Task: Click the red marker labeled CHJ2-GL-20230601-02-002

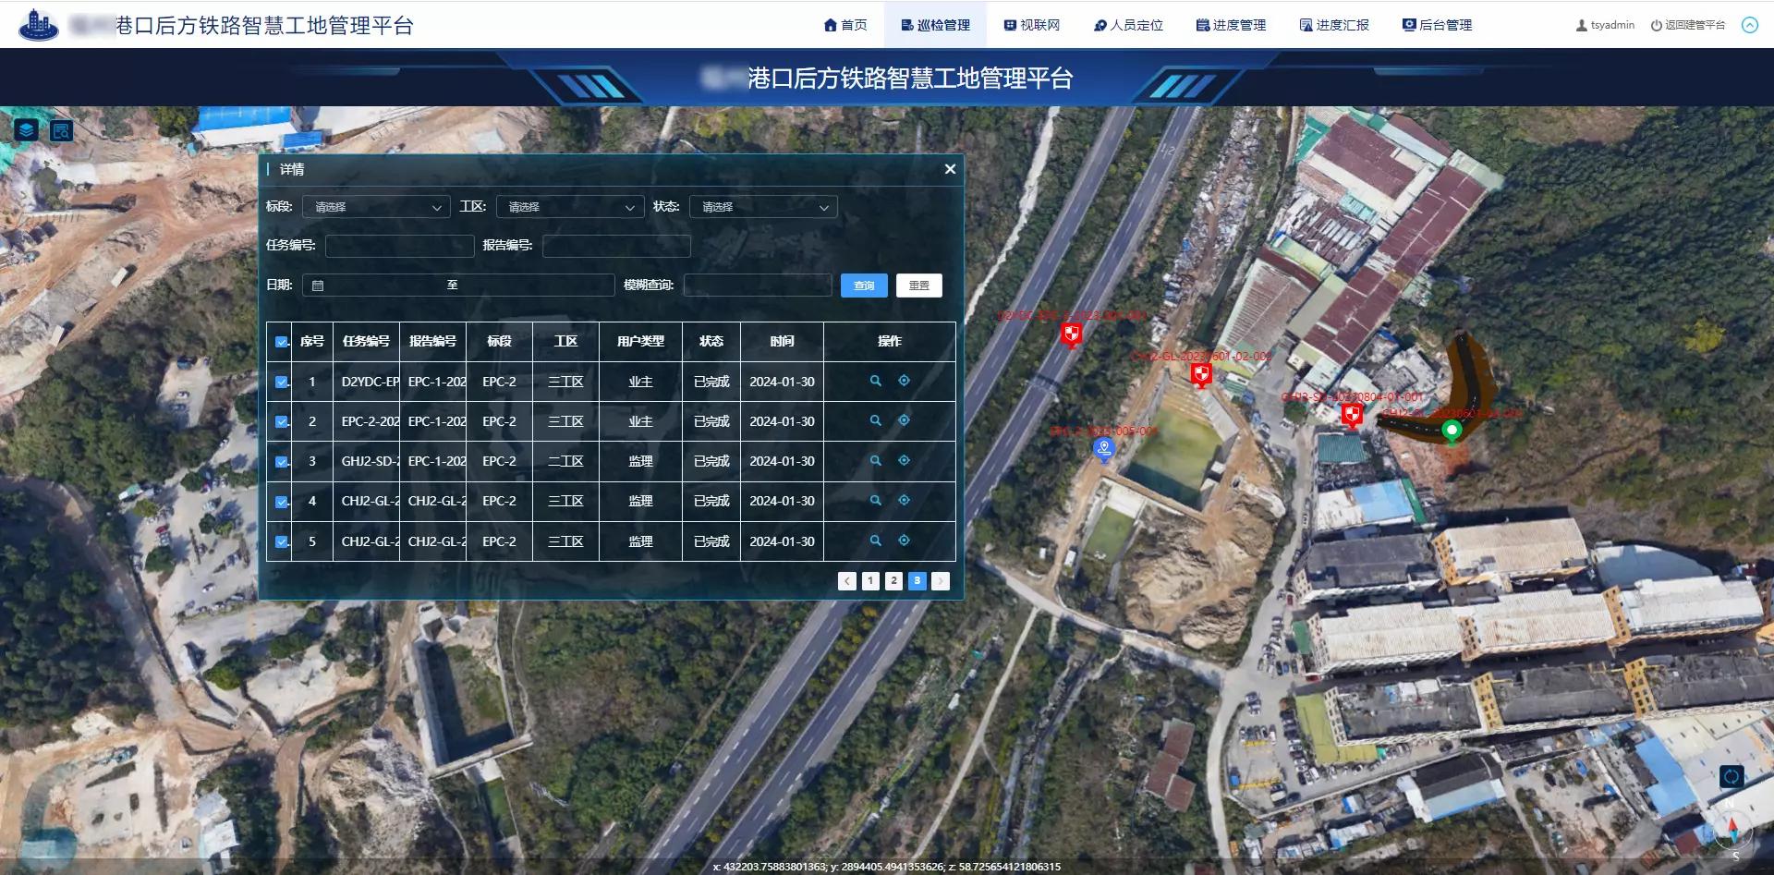Action: click(1200, 375)
